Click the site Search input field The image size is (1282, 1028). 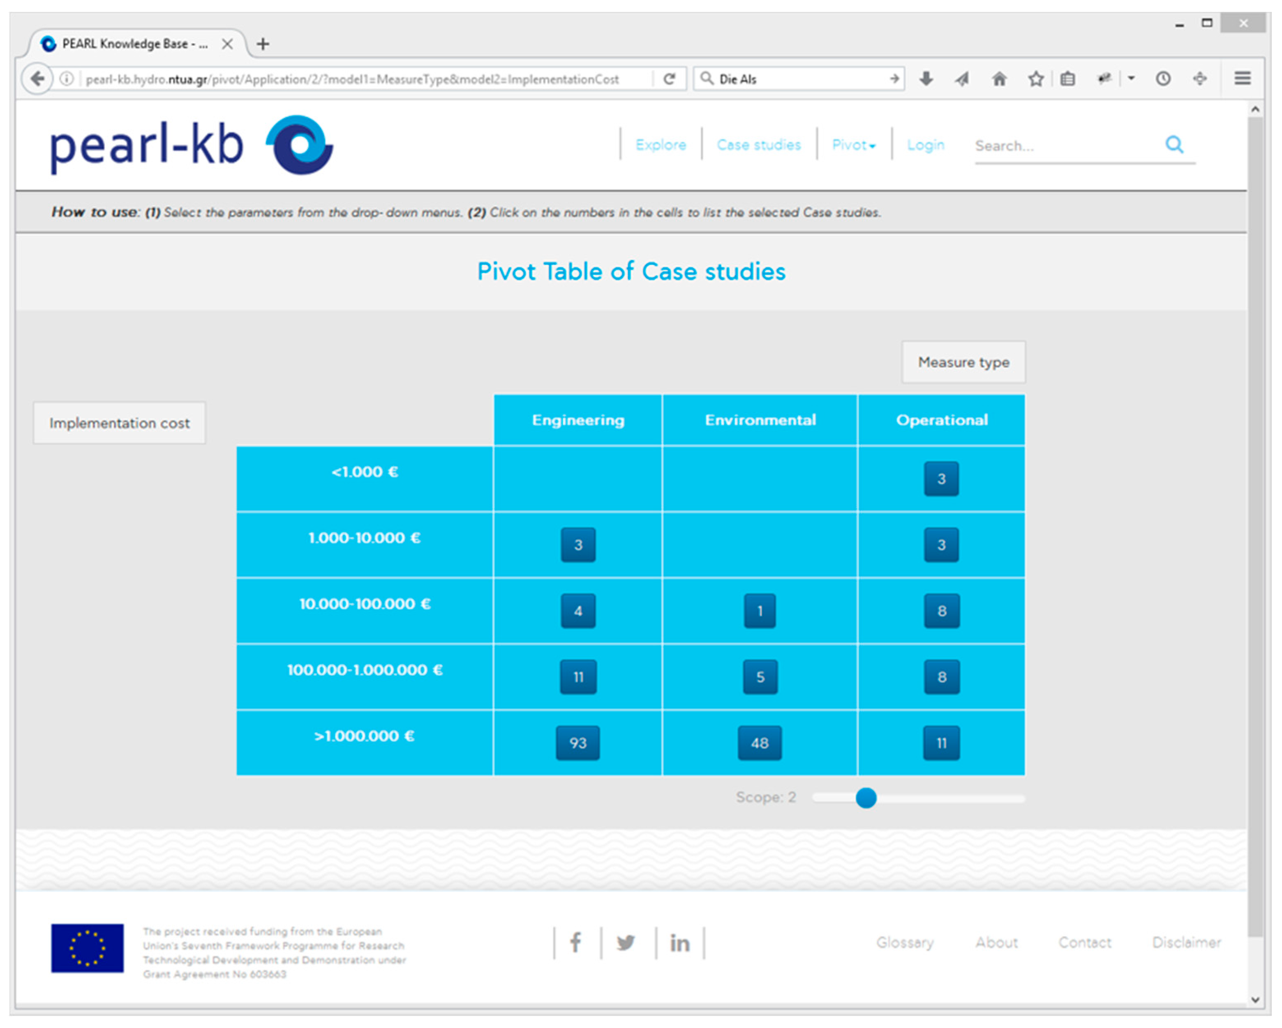pos(1065,146)
